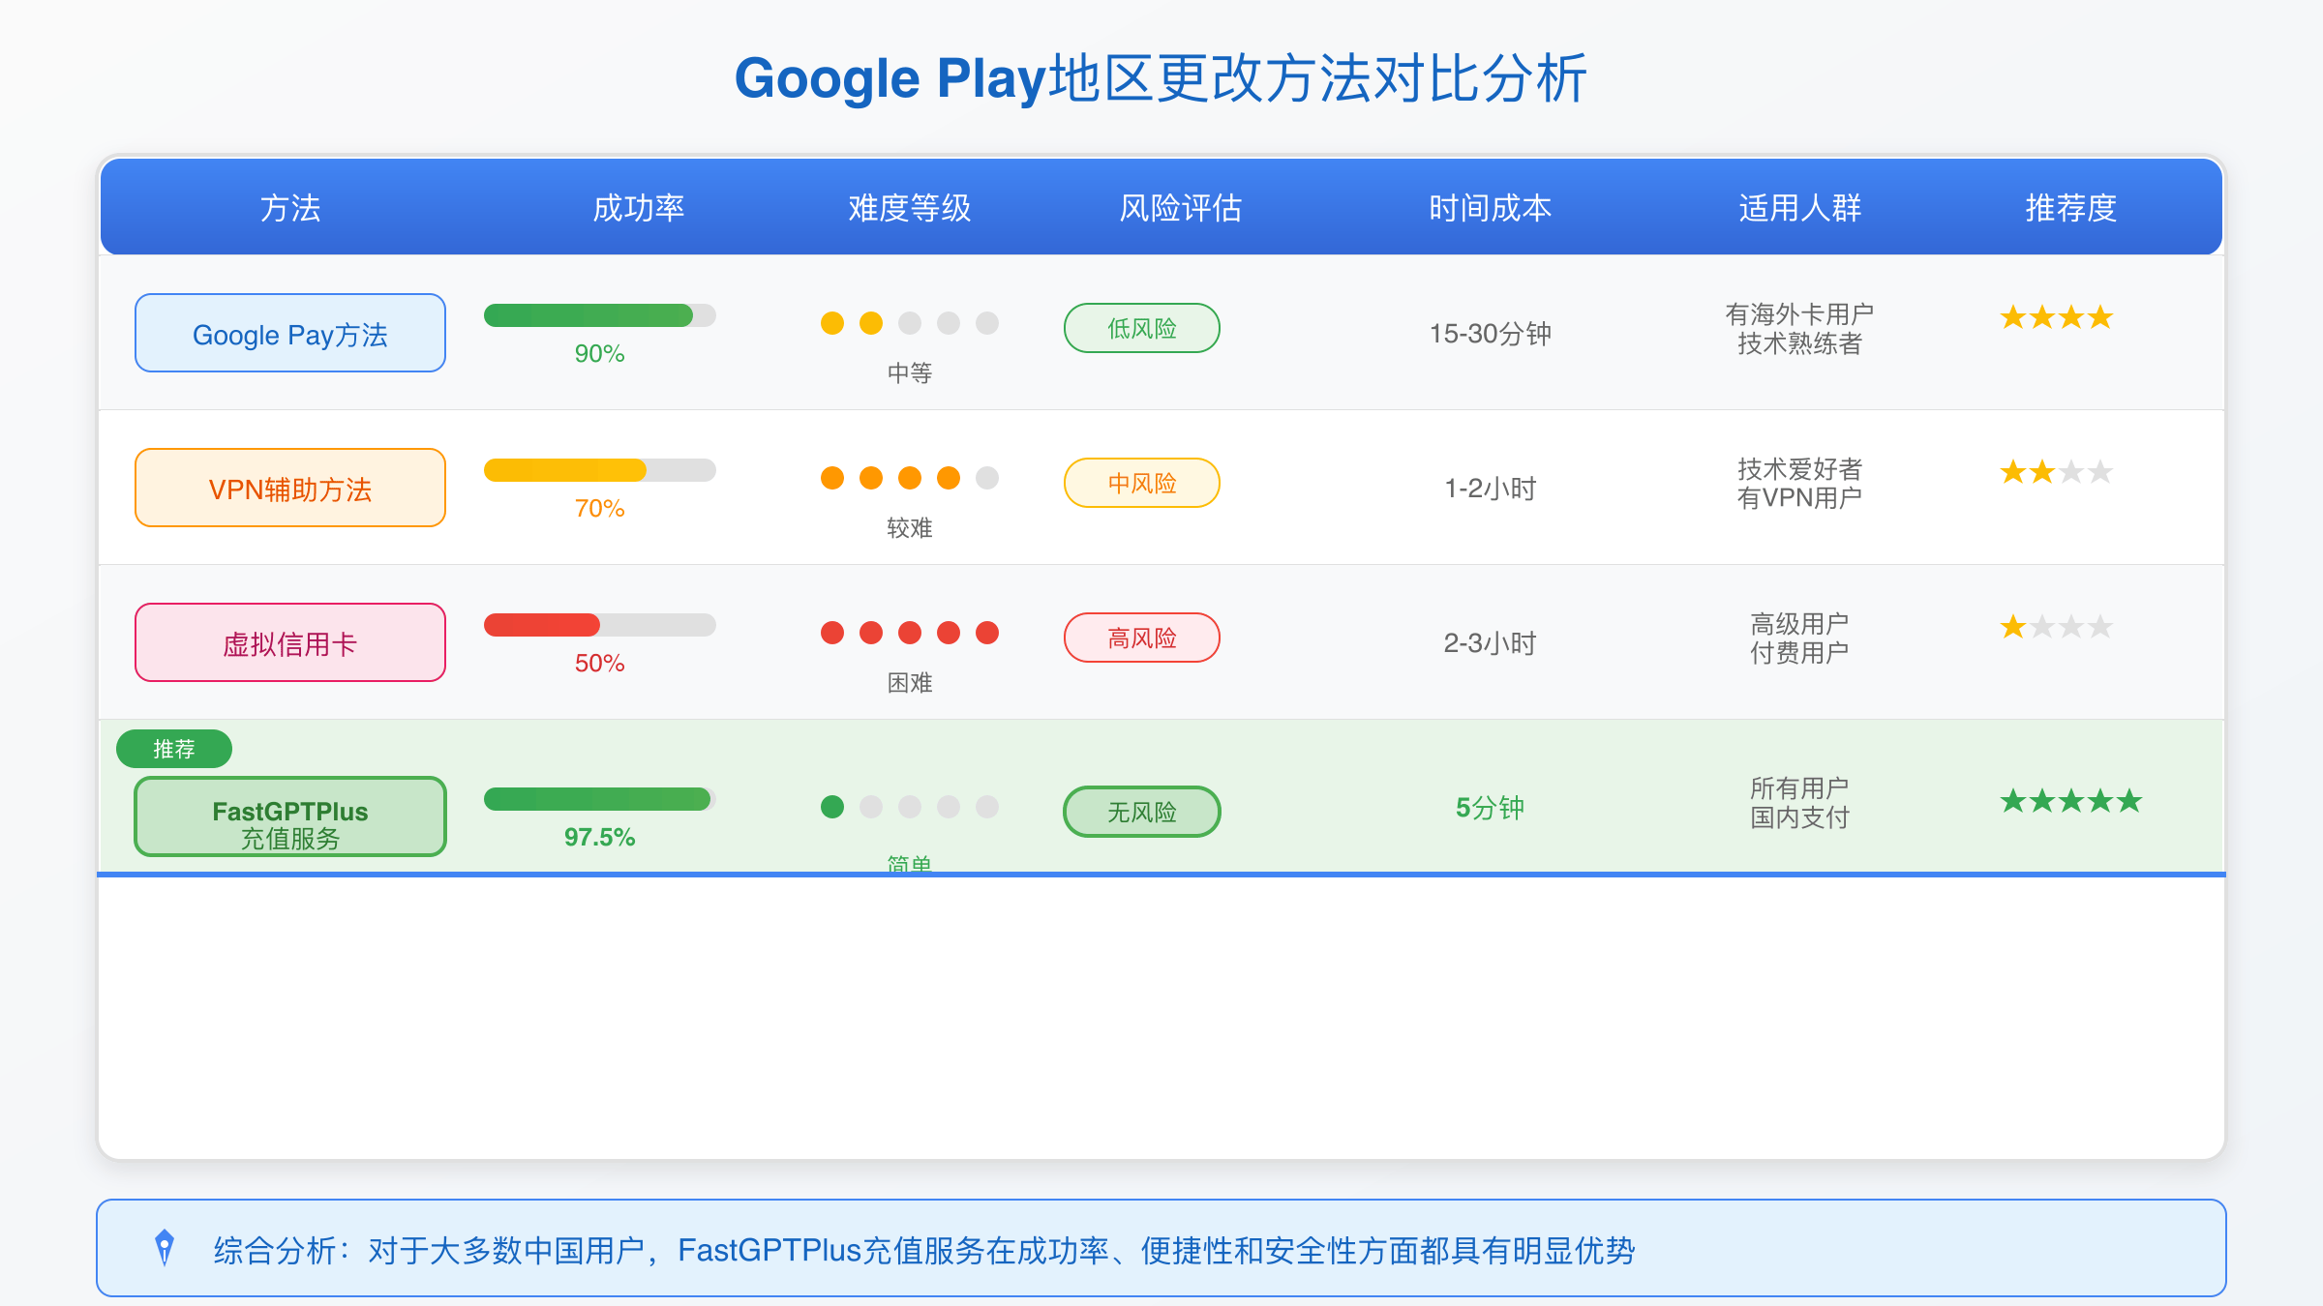
Task: Click the 时间成本 column header
Action: [1491, 208]
